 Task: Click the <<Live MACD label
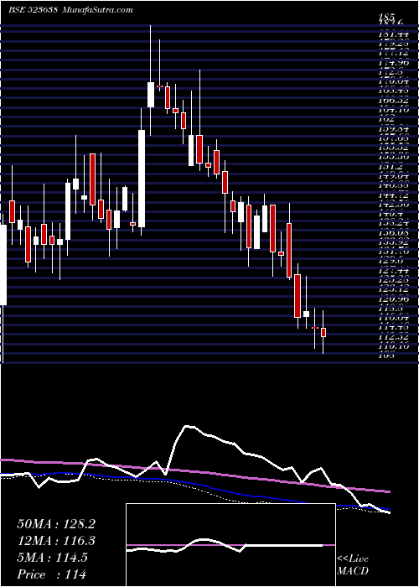[x=353, y=565]
